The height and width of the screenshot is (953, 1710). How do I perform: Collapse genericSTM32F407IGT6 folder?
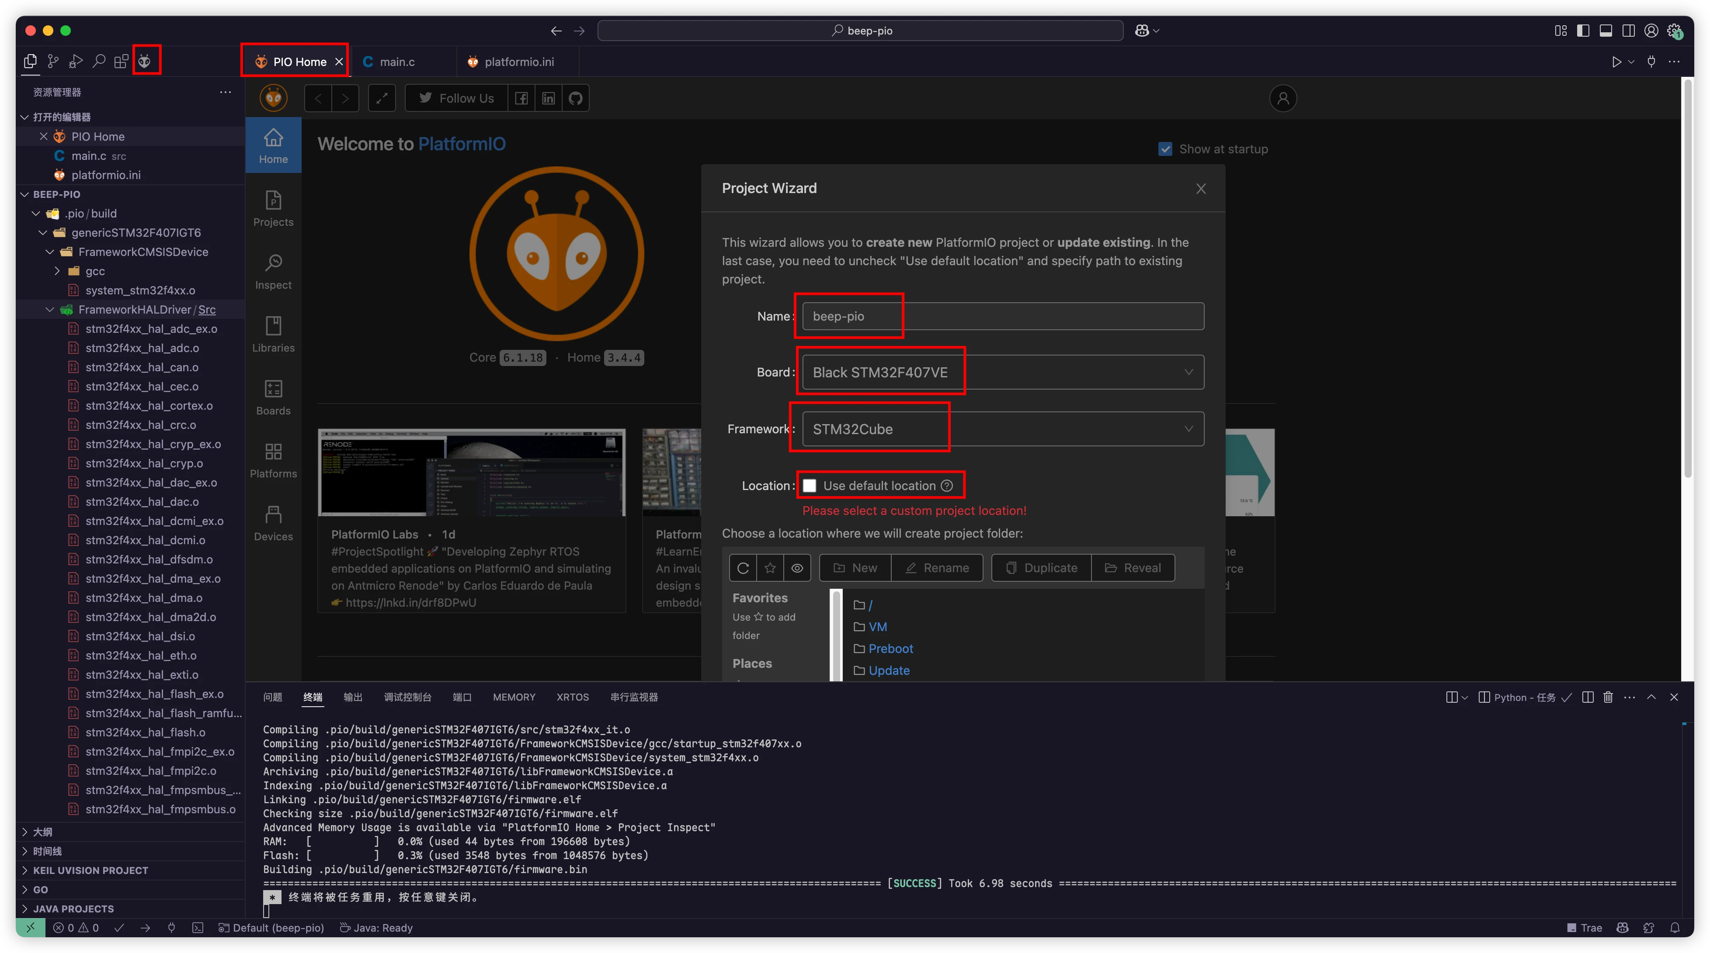pyautogui.click(x=130, y=233)
